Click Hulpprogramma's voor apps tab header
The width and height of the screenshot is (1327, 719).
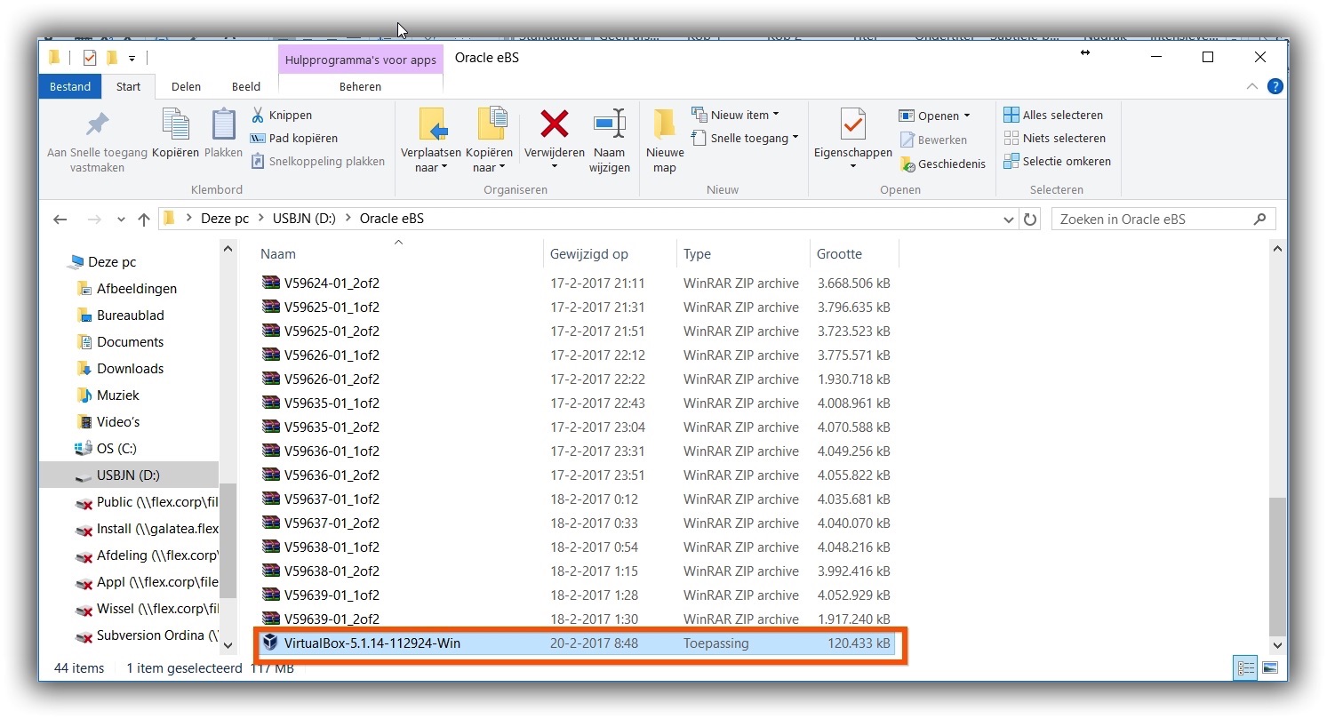361,60
